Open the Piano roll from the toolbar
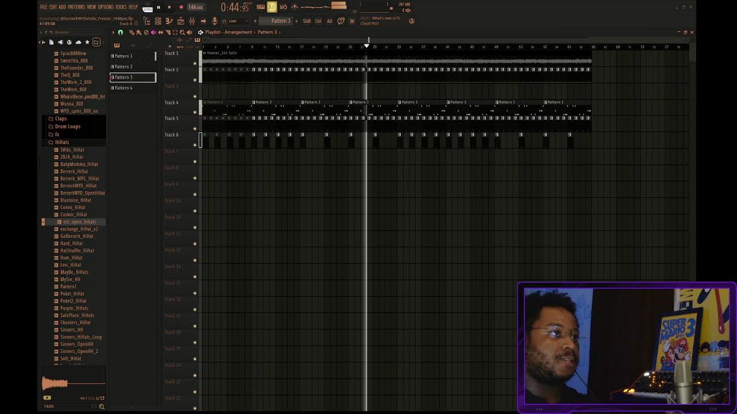Image resolution: width=737 pixels, height=414 pixels. point(169,21)
